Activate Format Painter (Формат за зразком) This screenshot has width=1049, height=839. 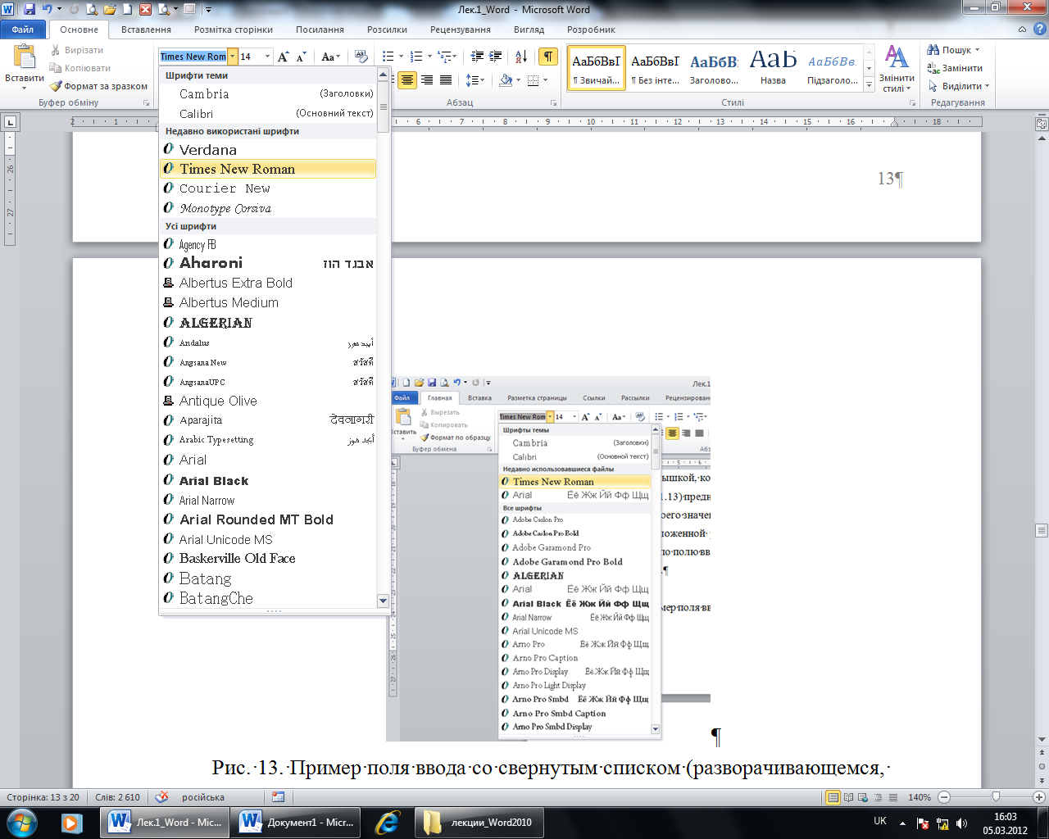pos(98,86)
